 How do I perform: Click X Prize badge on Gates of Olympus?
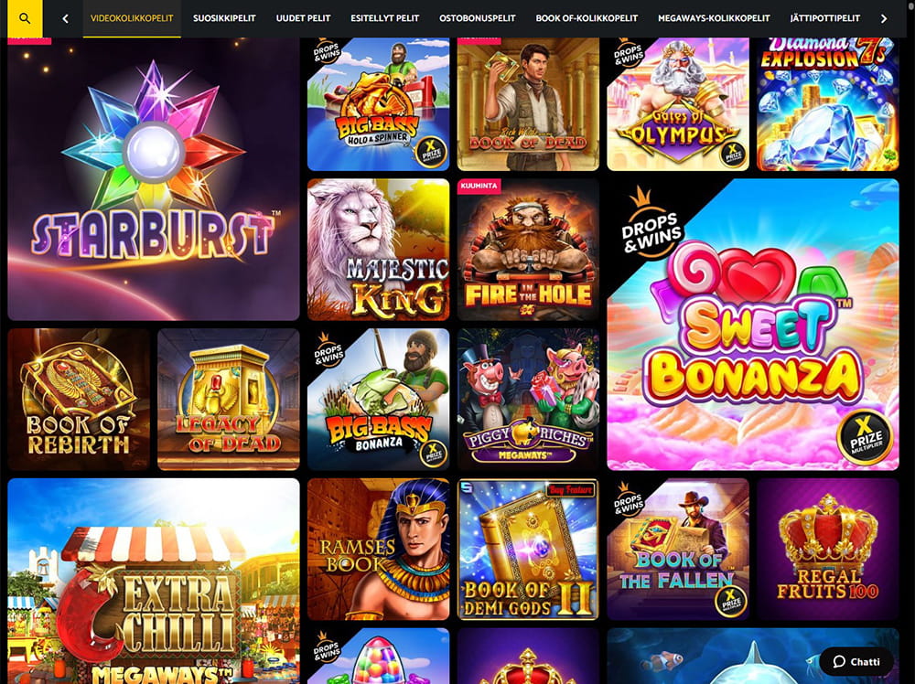[x=733, y=154]
